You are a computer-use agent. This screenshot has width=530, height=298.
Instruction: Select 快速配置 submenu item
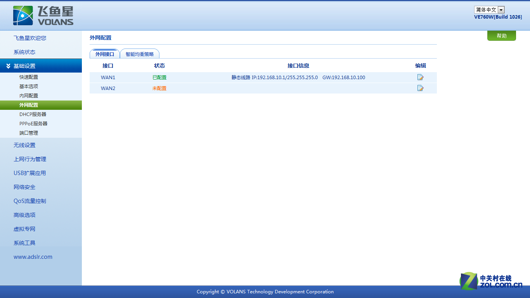click(x=29, y=77)
